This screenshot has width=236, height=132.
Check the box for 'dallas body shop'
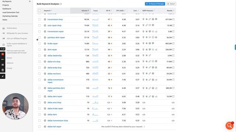(x=39, y=67)
